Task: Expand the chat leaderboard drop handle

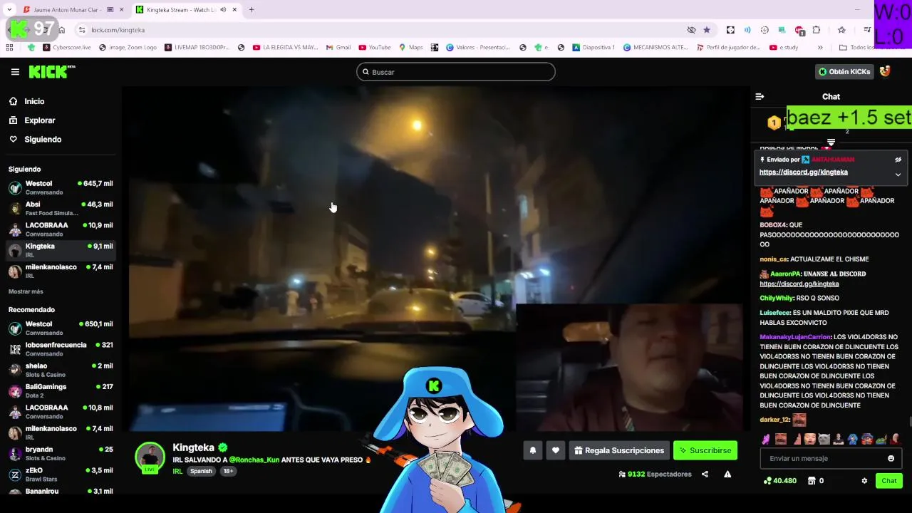Action: pos(831,142)
